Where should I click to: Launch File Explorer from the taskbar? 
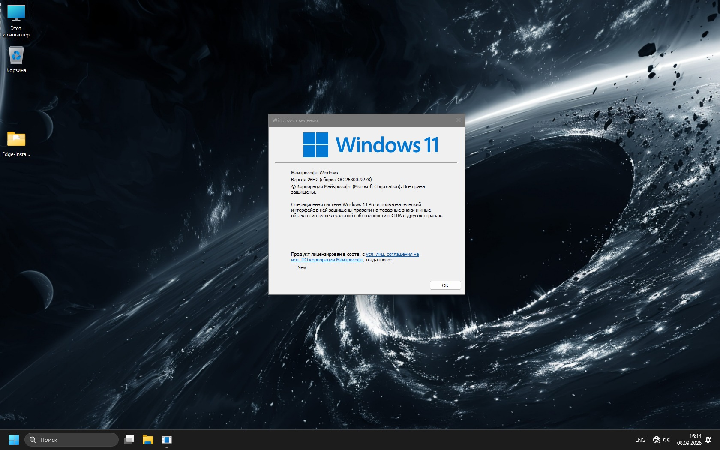coord(148,440)
